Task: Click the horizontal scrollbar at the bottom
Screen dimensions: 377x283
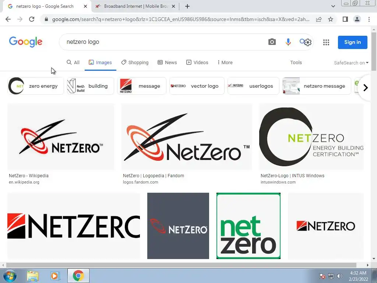Action: coord(181,265)
